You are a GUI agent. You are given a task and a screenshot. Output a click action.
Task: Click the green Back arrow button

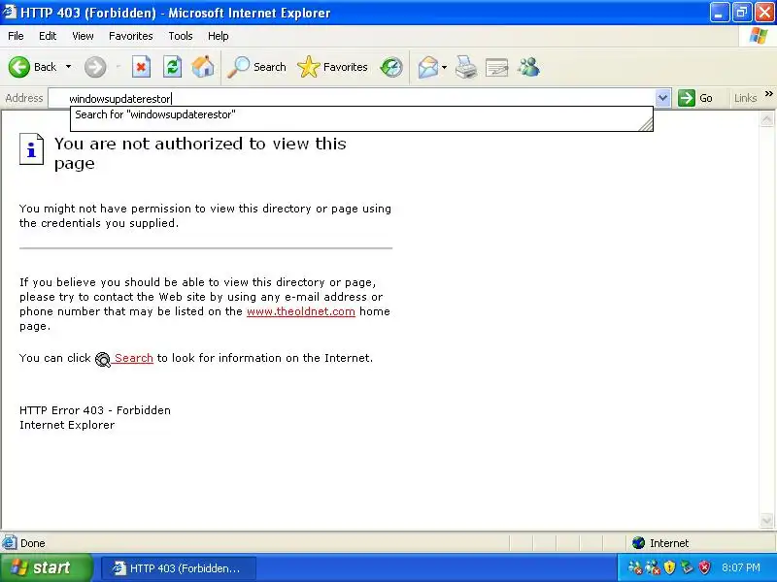click(x=19, y=67)
